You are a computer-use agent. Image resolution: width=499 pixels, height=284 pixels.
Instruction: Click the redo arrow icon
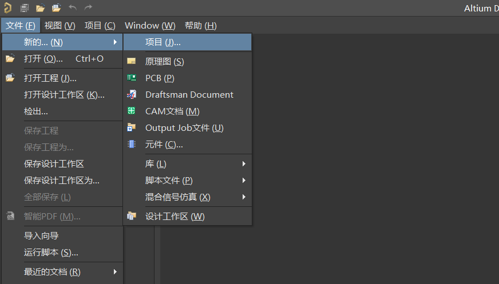pos(88,8)
